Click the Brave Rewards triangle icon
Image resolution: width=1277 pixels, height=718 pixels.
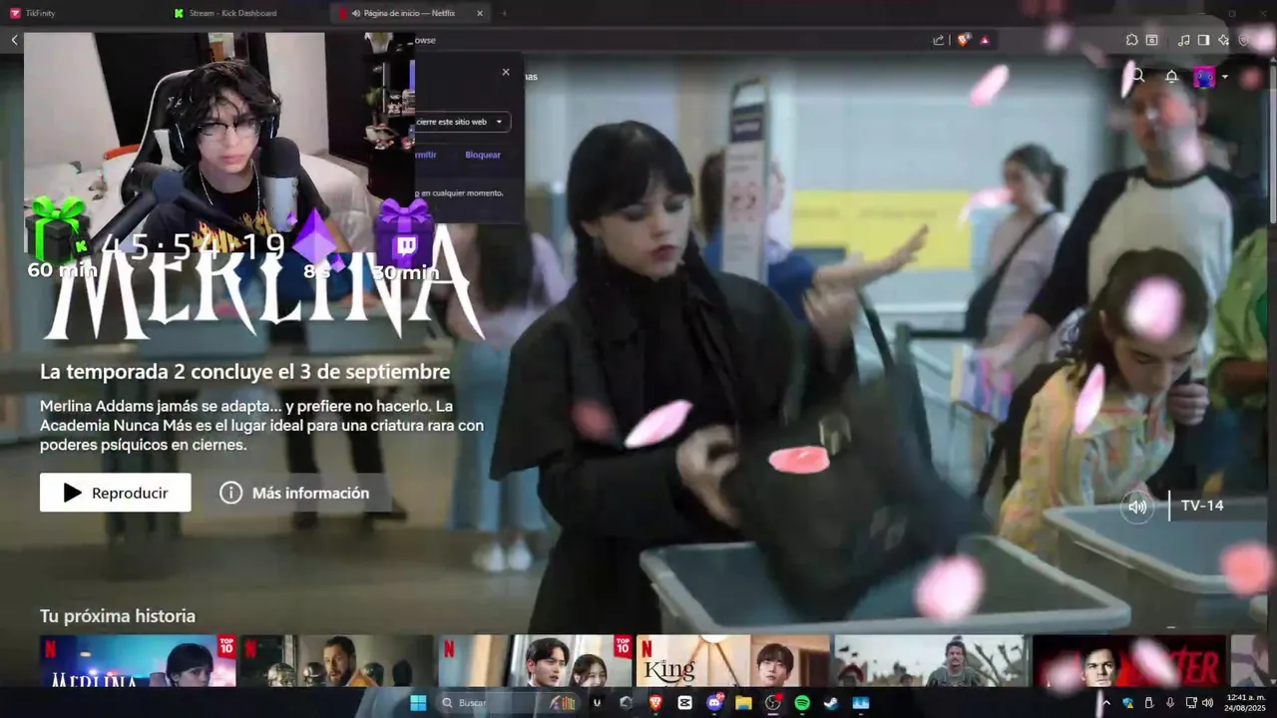pyautogui.click(x=985, y=40)
